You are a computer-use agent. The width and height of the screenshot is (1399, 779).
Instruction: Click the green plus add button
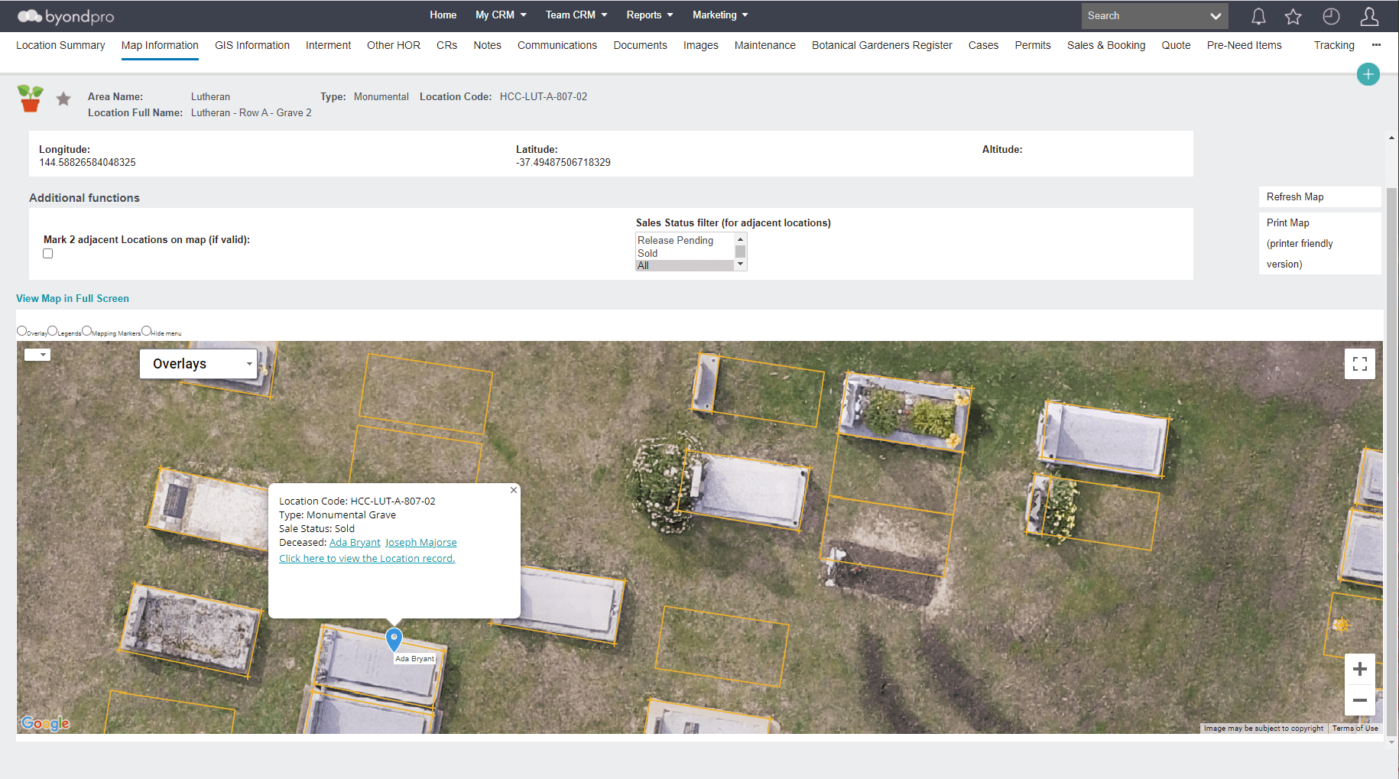[x=1368, y=74]
